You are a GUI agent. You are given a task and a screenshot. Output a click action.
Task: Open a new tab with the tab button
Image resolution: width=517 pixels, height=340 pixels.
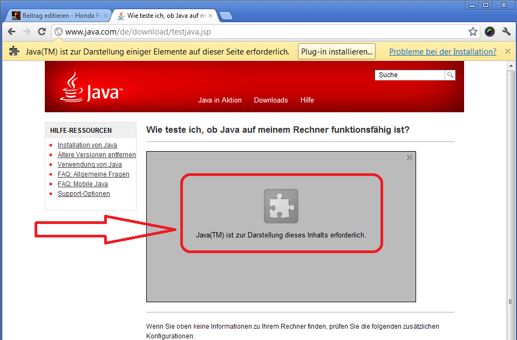coord(226,16)
